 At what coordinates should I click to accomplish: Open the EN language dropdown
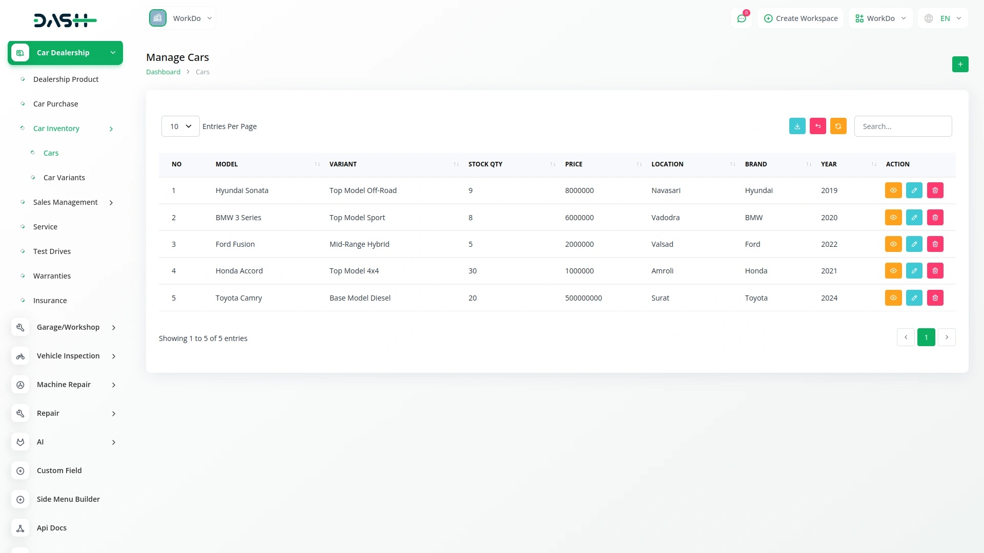point(943,18)
